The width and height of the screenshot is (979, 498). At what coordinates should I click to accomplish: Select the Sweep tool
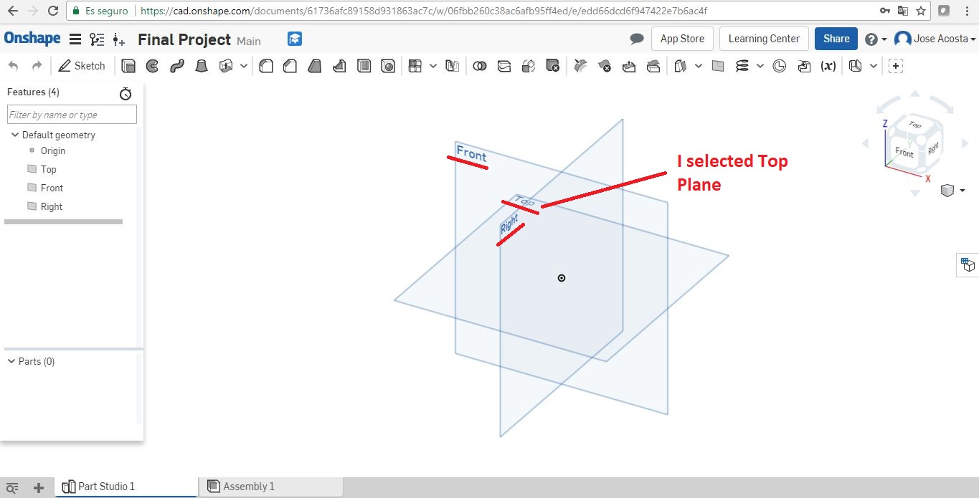177,66
